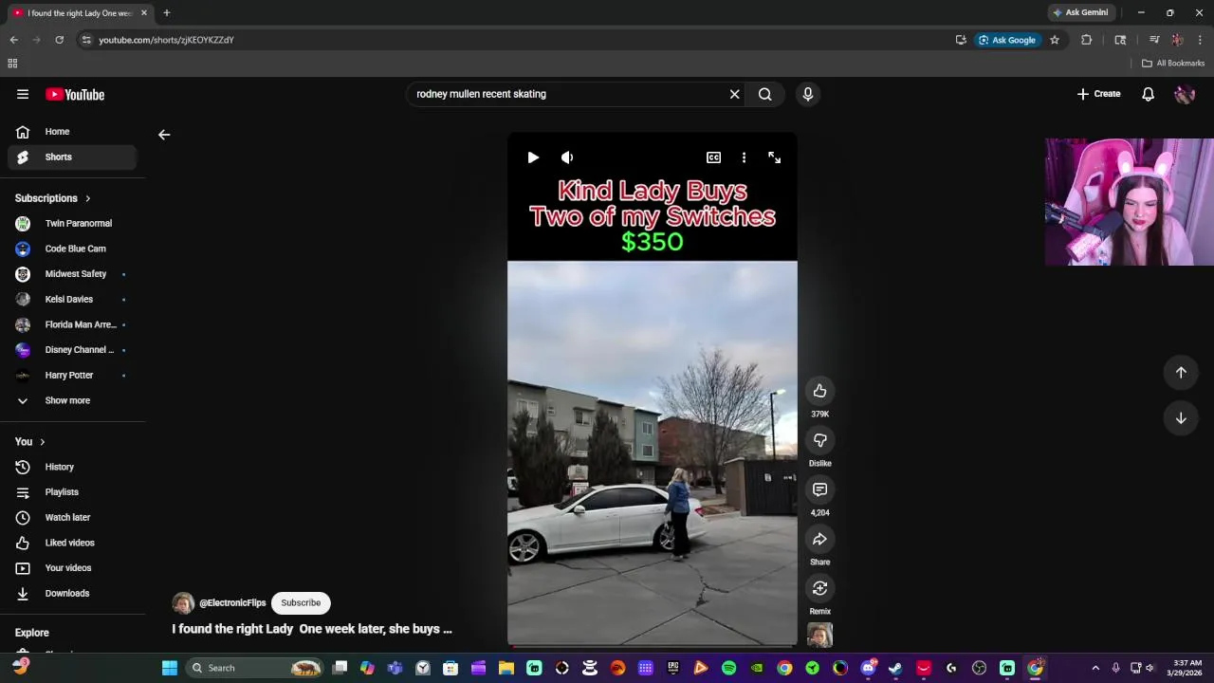
Task: Open Spotify from the taskbar
Action: tap(729, 668)
